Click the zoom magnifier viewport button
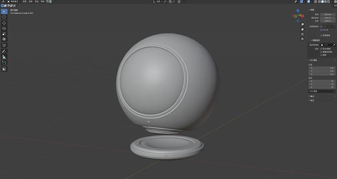The width and height of the screenshot is (337, 179). [302, 24]
